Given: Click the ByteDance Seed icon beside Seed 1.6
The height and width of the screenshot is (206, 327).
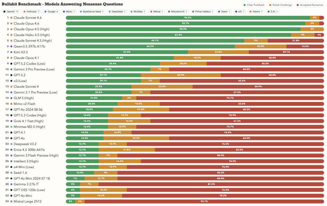Looking at the screenshot, I should pos(12,173).
